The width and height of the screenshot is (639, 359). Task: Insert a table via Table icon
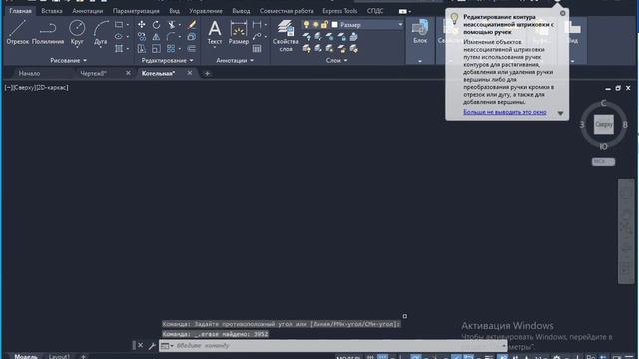click(257, 49)
